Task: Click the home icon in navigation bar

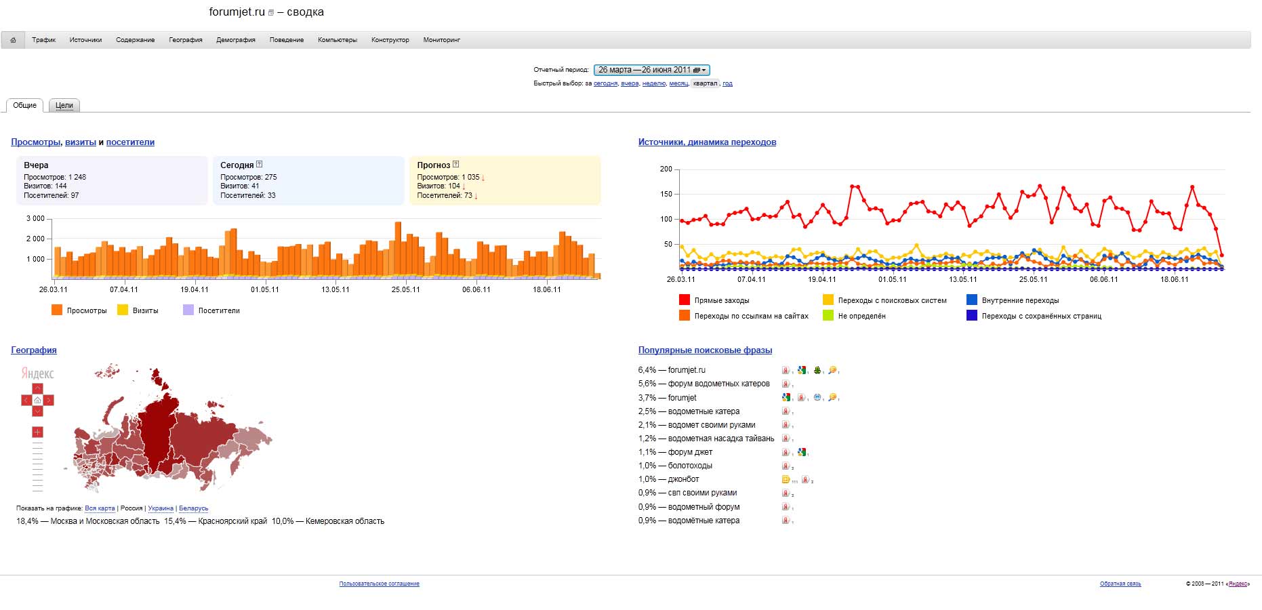Action: click(13, 40)
